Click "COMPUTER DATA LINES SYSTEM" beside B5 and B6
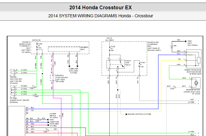206x136 pixels. [54, 124]
